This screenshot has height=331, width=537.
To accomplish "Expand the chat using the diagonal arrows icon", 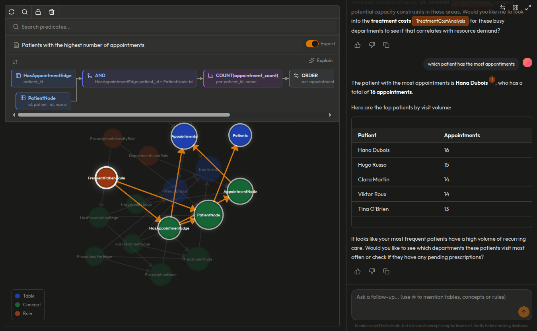I will (x=528, y=7).
